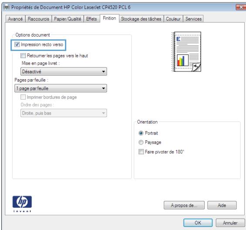Click the Options document group label
The image size is (246, 230).
coord(32,35)
